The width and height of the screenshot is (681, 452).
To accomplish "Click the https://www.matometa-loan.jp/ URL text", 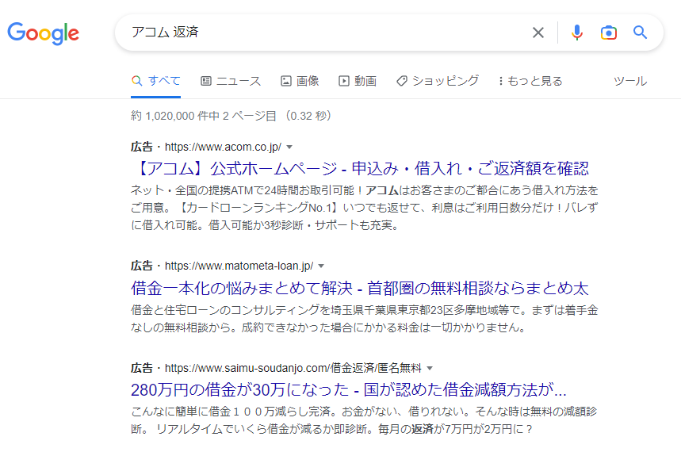I will click(x=239, y=266).
